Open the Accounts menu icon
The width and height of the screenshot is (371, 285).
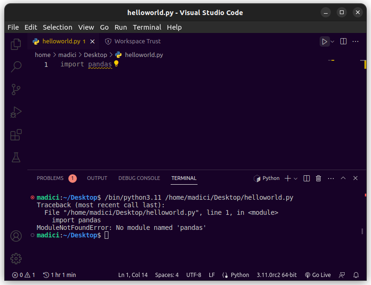[16, 236]
